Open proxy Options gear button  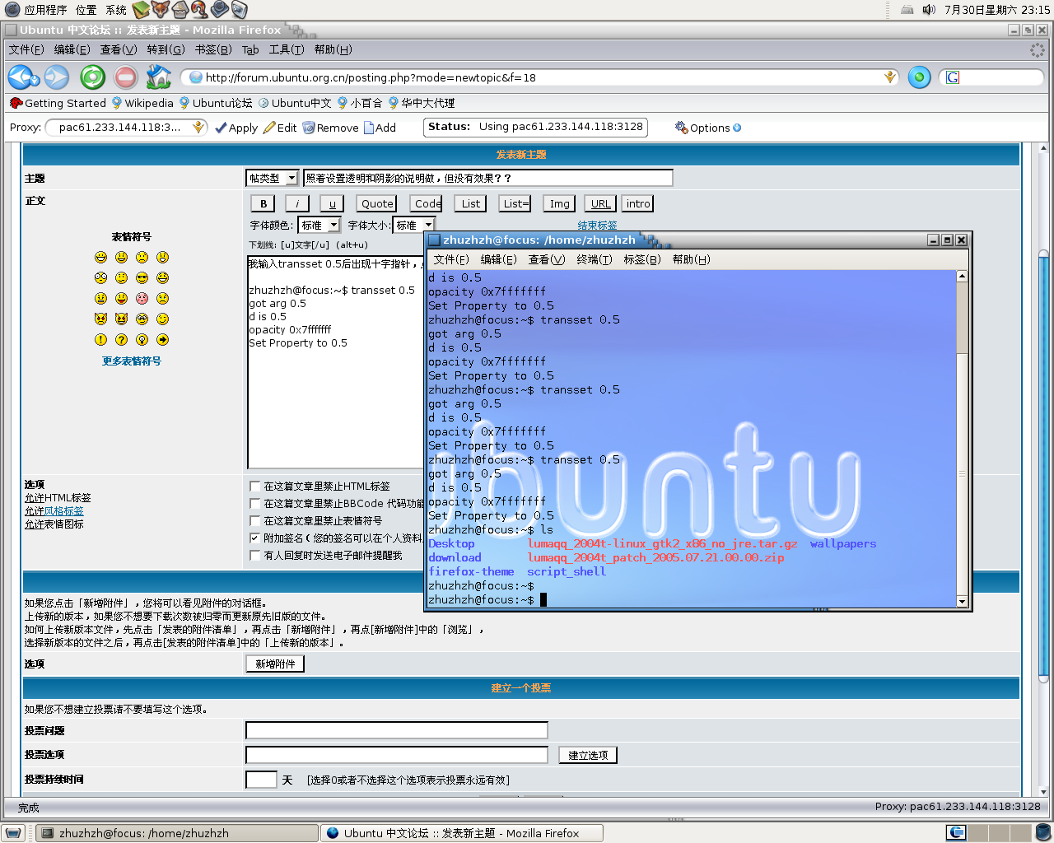(702, 128)
